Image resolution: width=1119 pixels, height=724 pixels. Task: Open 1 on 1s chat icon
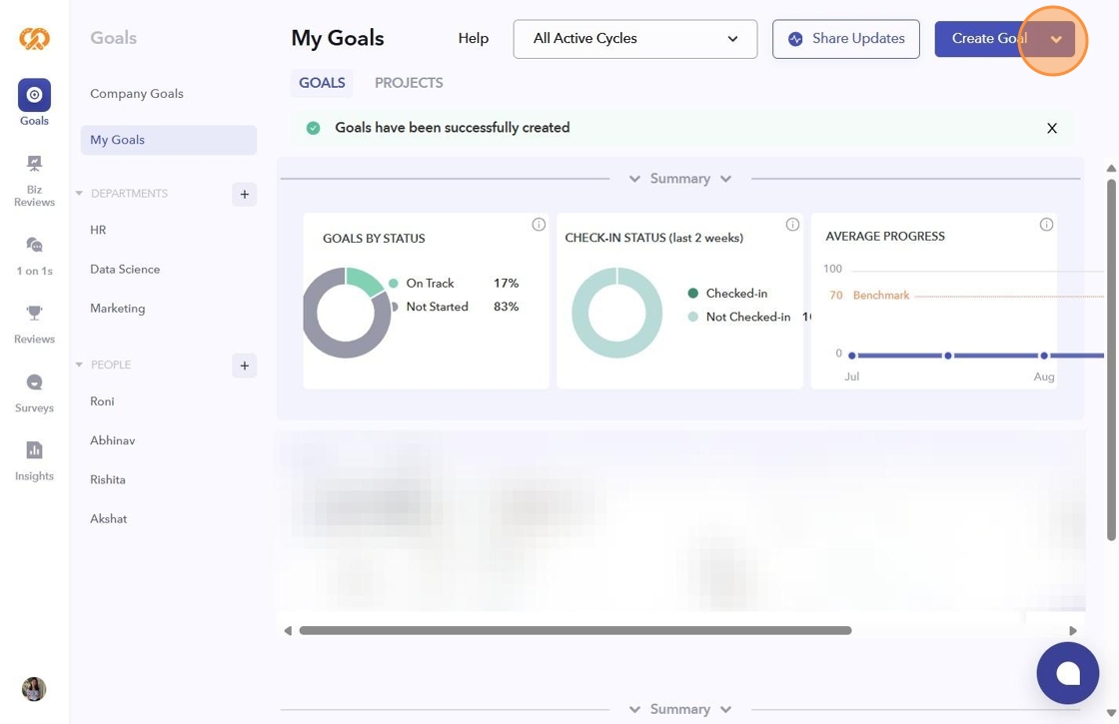pos(34,245)
